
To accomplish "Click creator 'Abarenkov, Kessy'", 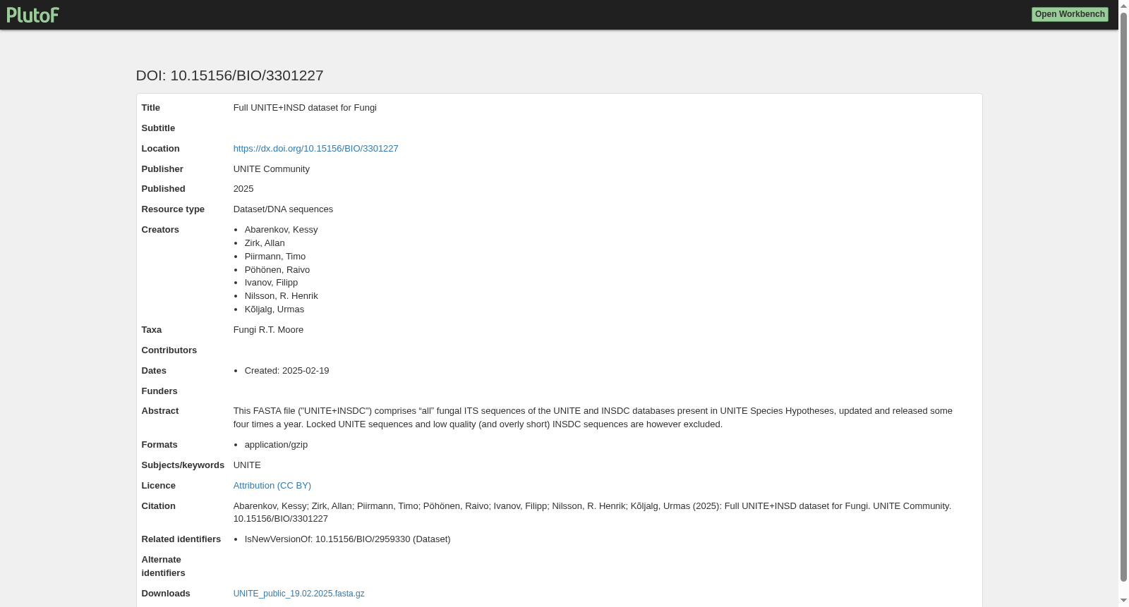I will coord(281,230).
